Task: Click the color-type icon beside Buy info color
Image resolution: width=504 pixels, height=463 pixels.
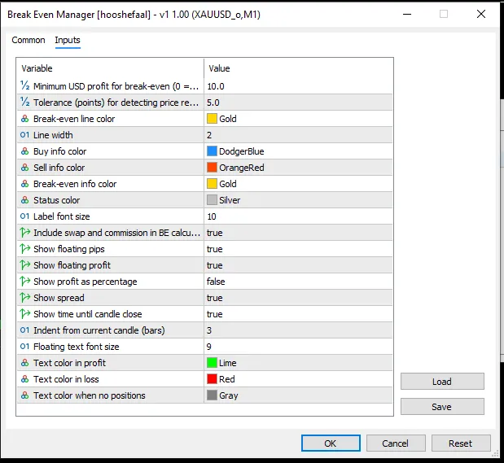Action: (24, 151)
